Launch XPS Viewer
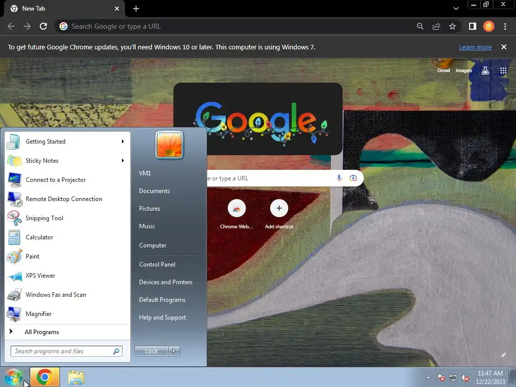The image size is (516, 387). tap(68, 276)
